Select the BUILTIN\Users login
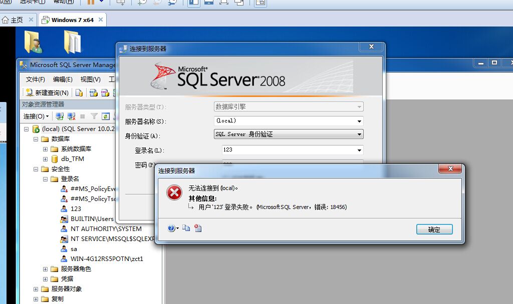Image resolution: width=513 pixels, height=304 pixels. tap(92, 219)
